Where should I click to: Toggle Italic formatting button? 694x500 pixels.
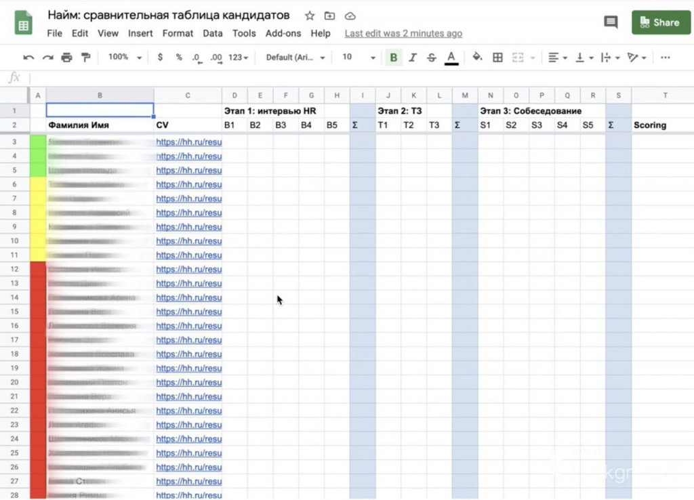coord(413,58)
